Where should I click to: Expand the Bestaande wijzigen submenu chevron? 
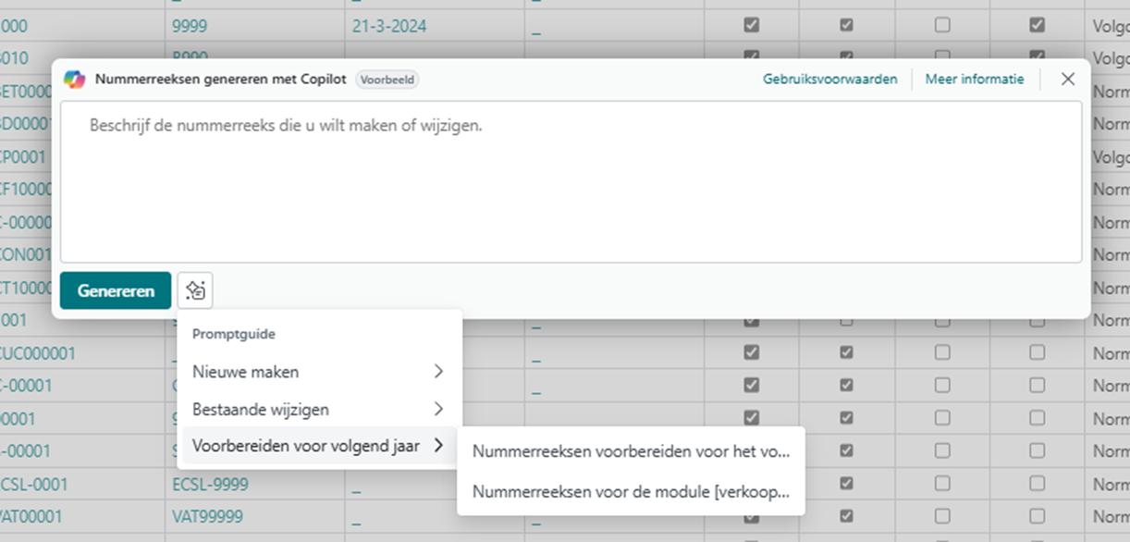click(438, 409)
